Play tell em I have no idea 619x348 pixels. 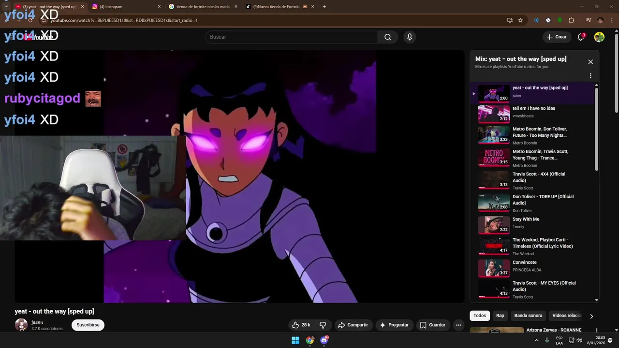point(532,114)
